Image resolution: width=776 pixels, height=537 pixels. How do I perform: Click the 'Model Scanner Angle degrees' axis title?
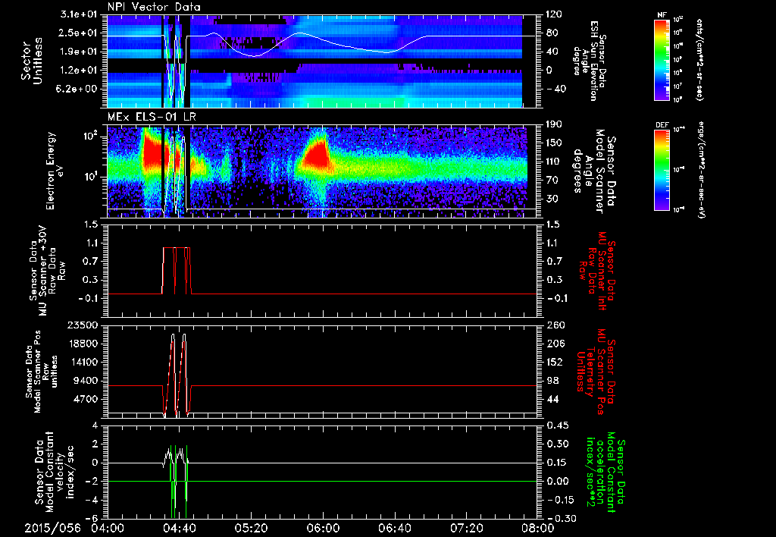593,171
